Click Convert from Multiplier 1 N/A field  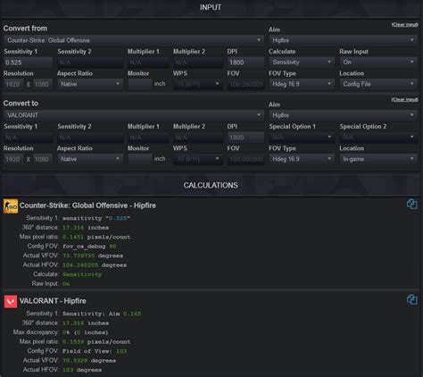pos(148,63)
